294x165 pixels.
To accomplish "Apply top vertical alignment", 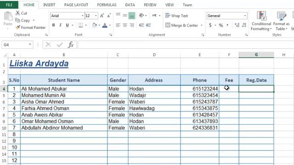I will point(118,15).
